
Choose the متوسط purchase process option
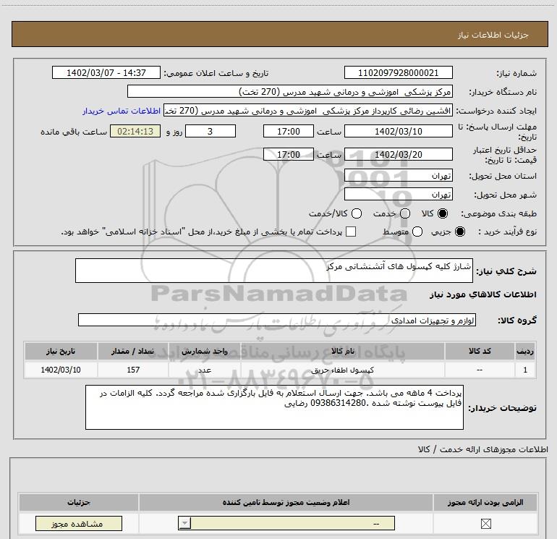[417, 232]
